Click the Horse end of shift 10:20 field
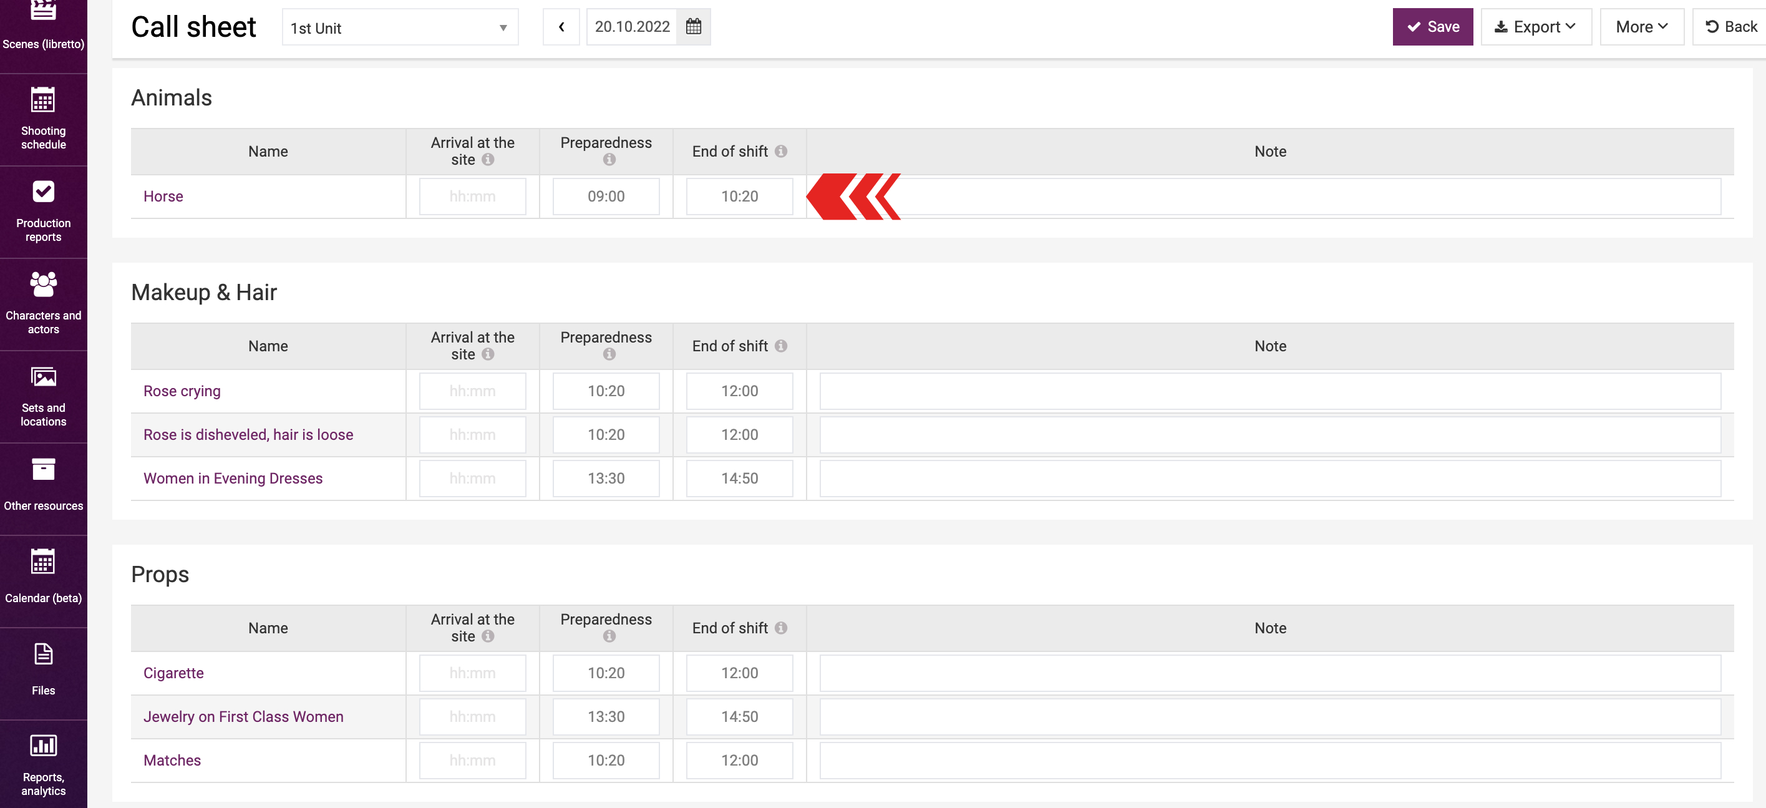The image size is (1766, 808). 739,197
